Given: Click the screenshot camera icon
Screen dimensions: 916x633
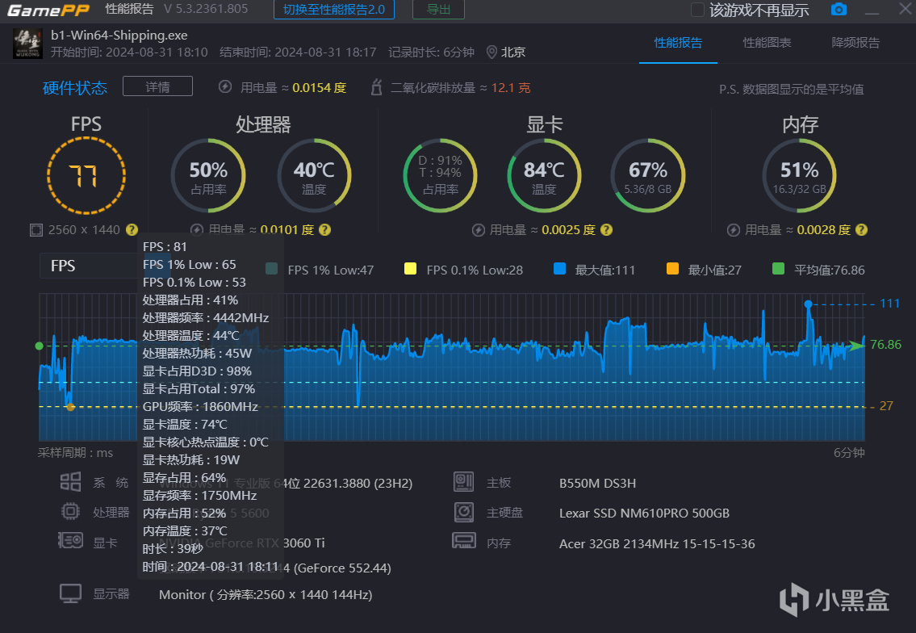Looking at the screenshot, I should (x=839, y=10).
